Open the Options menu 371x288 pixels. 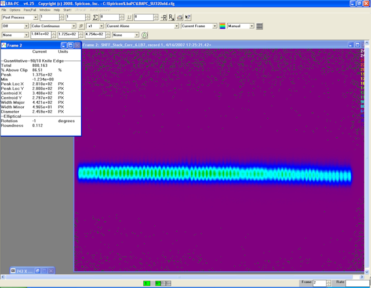[x=15, y=10]
